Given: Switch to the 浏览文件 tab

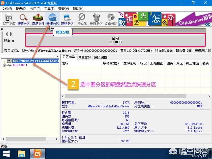Looking at the screenshot, I should coord(84,57).
